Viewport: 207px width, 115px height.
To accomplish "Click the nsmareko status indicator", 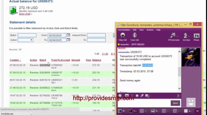I will click(x=119, y=44).
